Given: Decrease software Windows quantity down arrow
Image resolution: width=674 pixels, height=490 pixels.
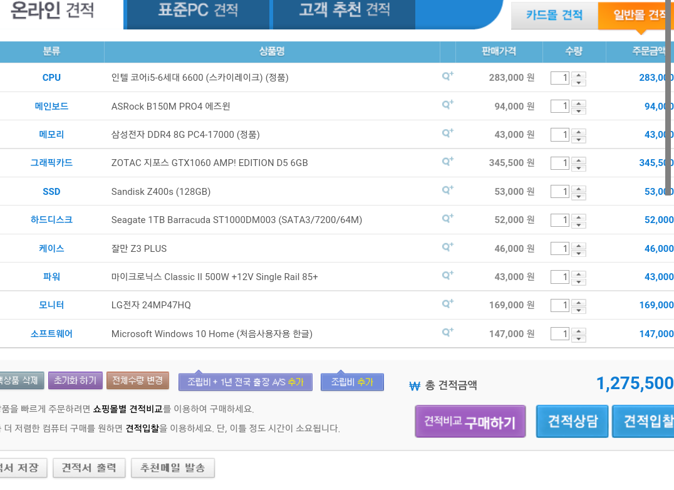Looking at the screenshot, I should pyautogui.click(x=579, y=338).
